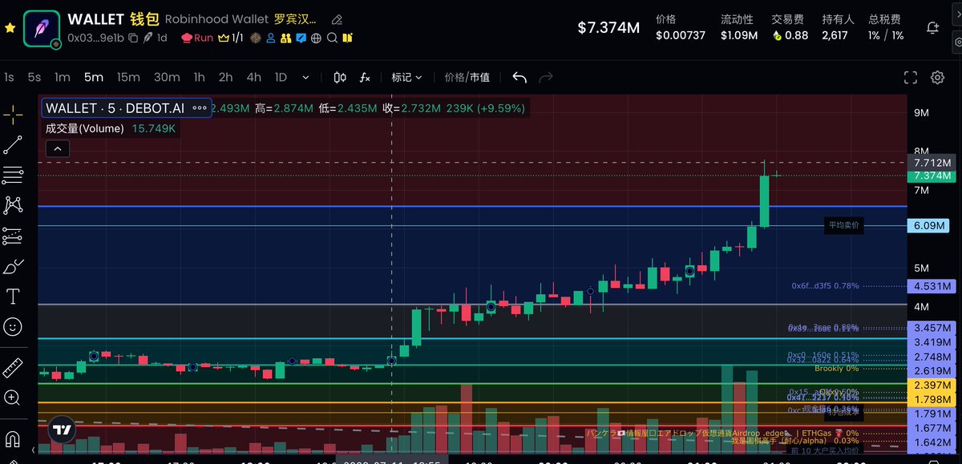Select the brush drawing tool
Viewport: 962px width, 464px height.
13,266
